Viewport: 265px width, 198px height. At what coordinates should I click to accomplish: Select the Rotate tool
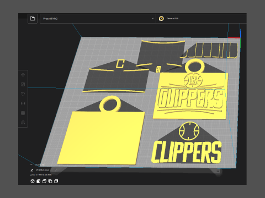tap(23, 94)
